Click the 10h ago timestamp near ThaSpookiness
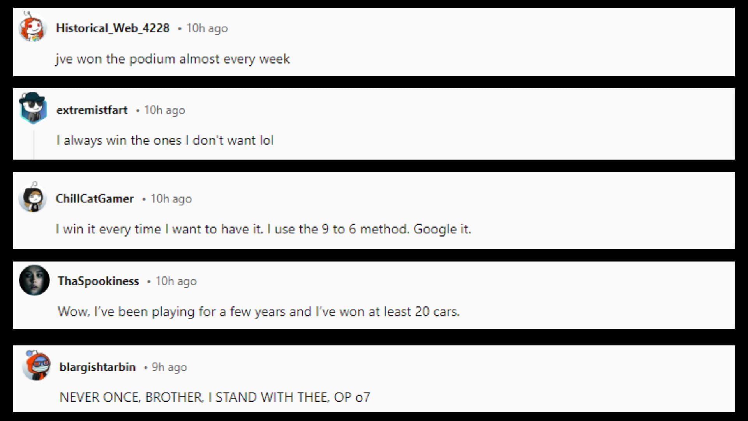The width and height of the screenshot is (748, 421). coord(176,281)
